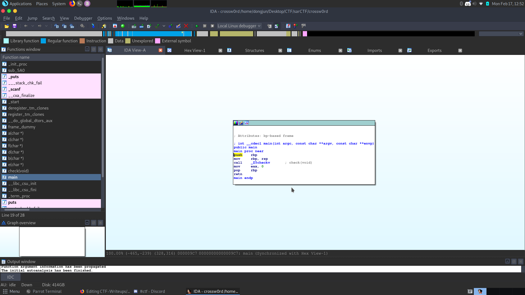This screenshot has height=295, width=525.
Task: Click the pause process toolbar icon
Action: pyautogui.click(x=205, y=26)
